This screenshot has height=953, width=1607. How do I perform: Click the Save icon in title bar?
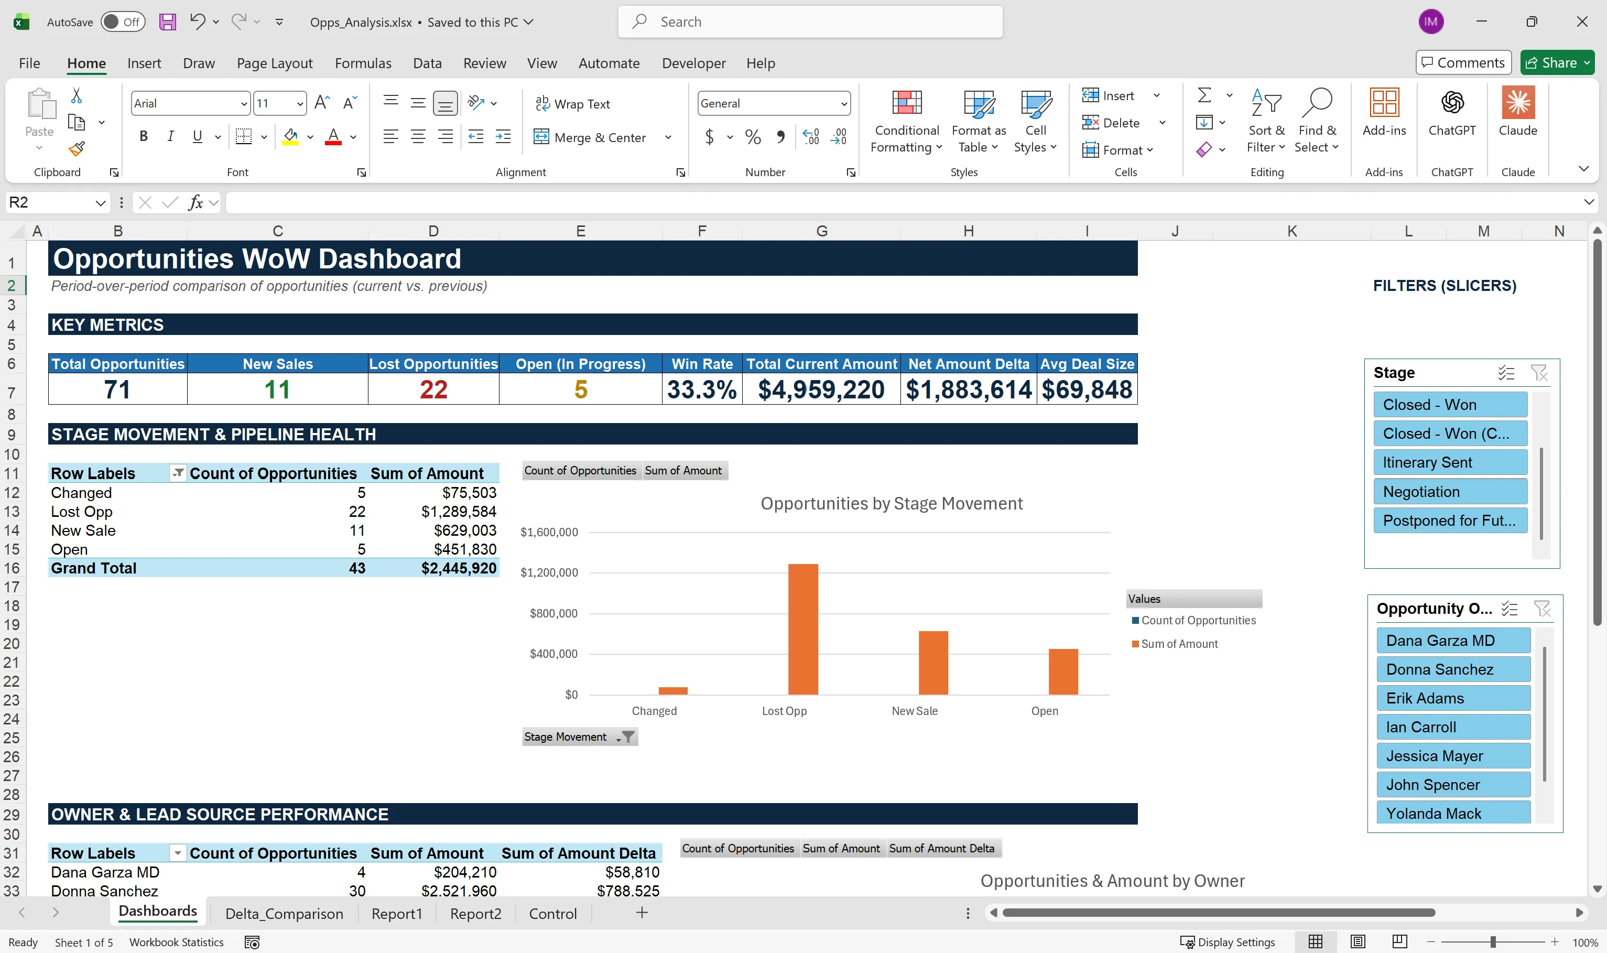pos(168,22)
